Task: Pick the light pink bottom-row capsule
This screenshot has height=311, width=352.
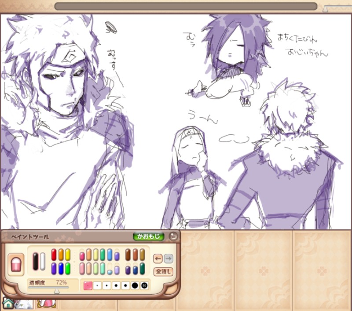Action: tap(82, 269)
